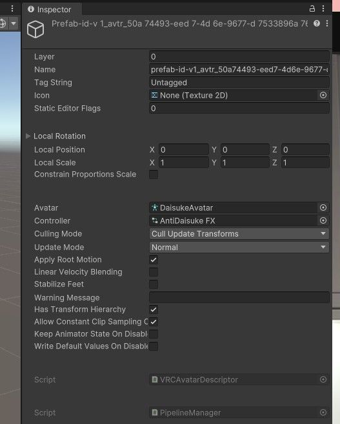Open object picker for AntiDaisuke FX controller
Screen dimensions: 340x424
point(323,220)
